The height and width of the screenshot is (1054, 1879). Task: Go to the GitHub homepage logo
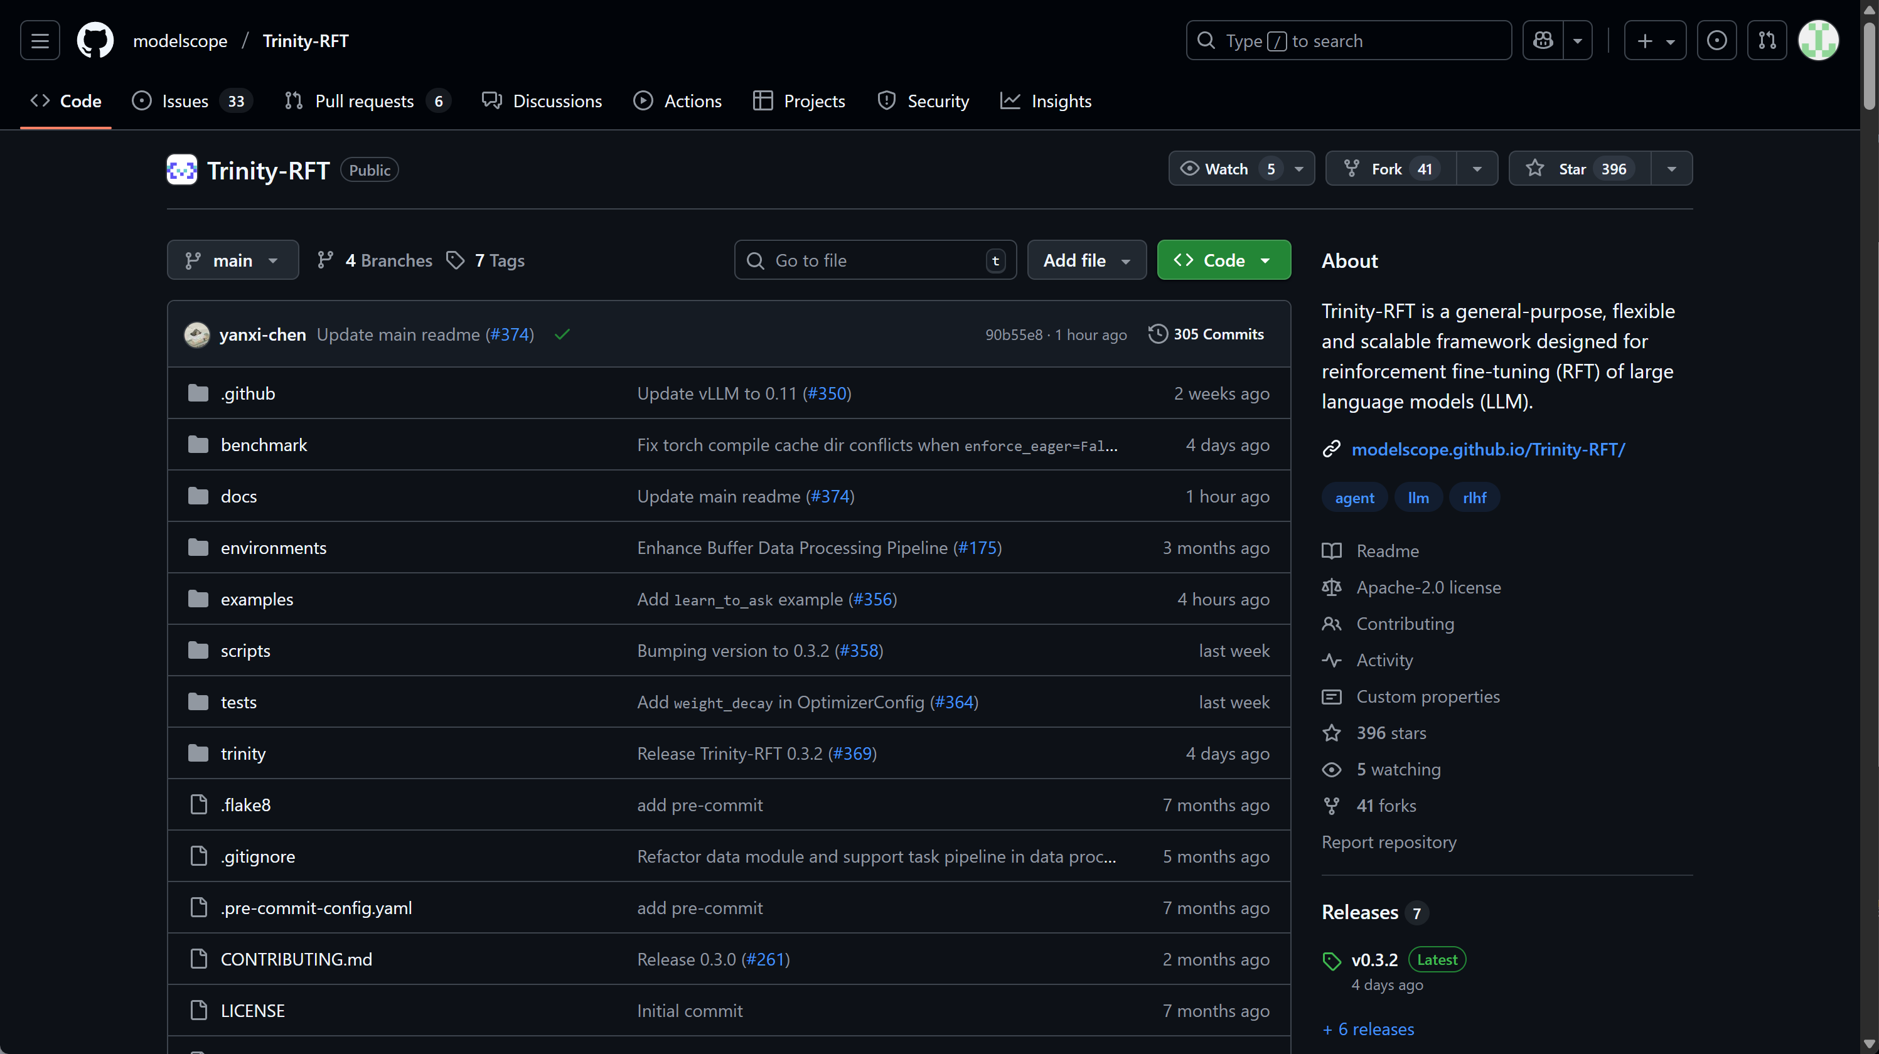[95, 41]
